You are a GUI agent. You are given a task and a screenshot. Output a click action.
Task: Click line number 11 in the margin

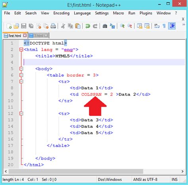pyautogui.click(x=11, y=107)
